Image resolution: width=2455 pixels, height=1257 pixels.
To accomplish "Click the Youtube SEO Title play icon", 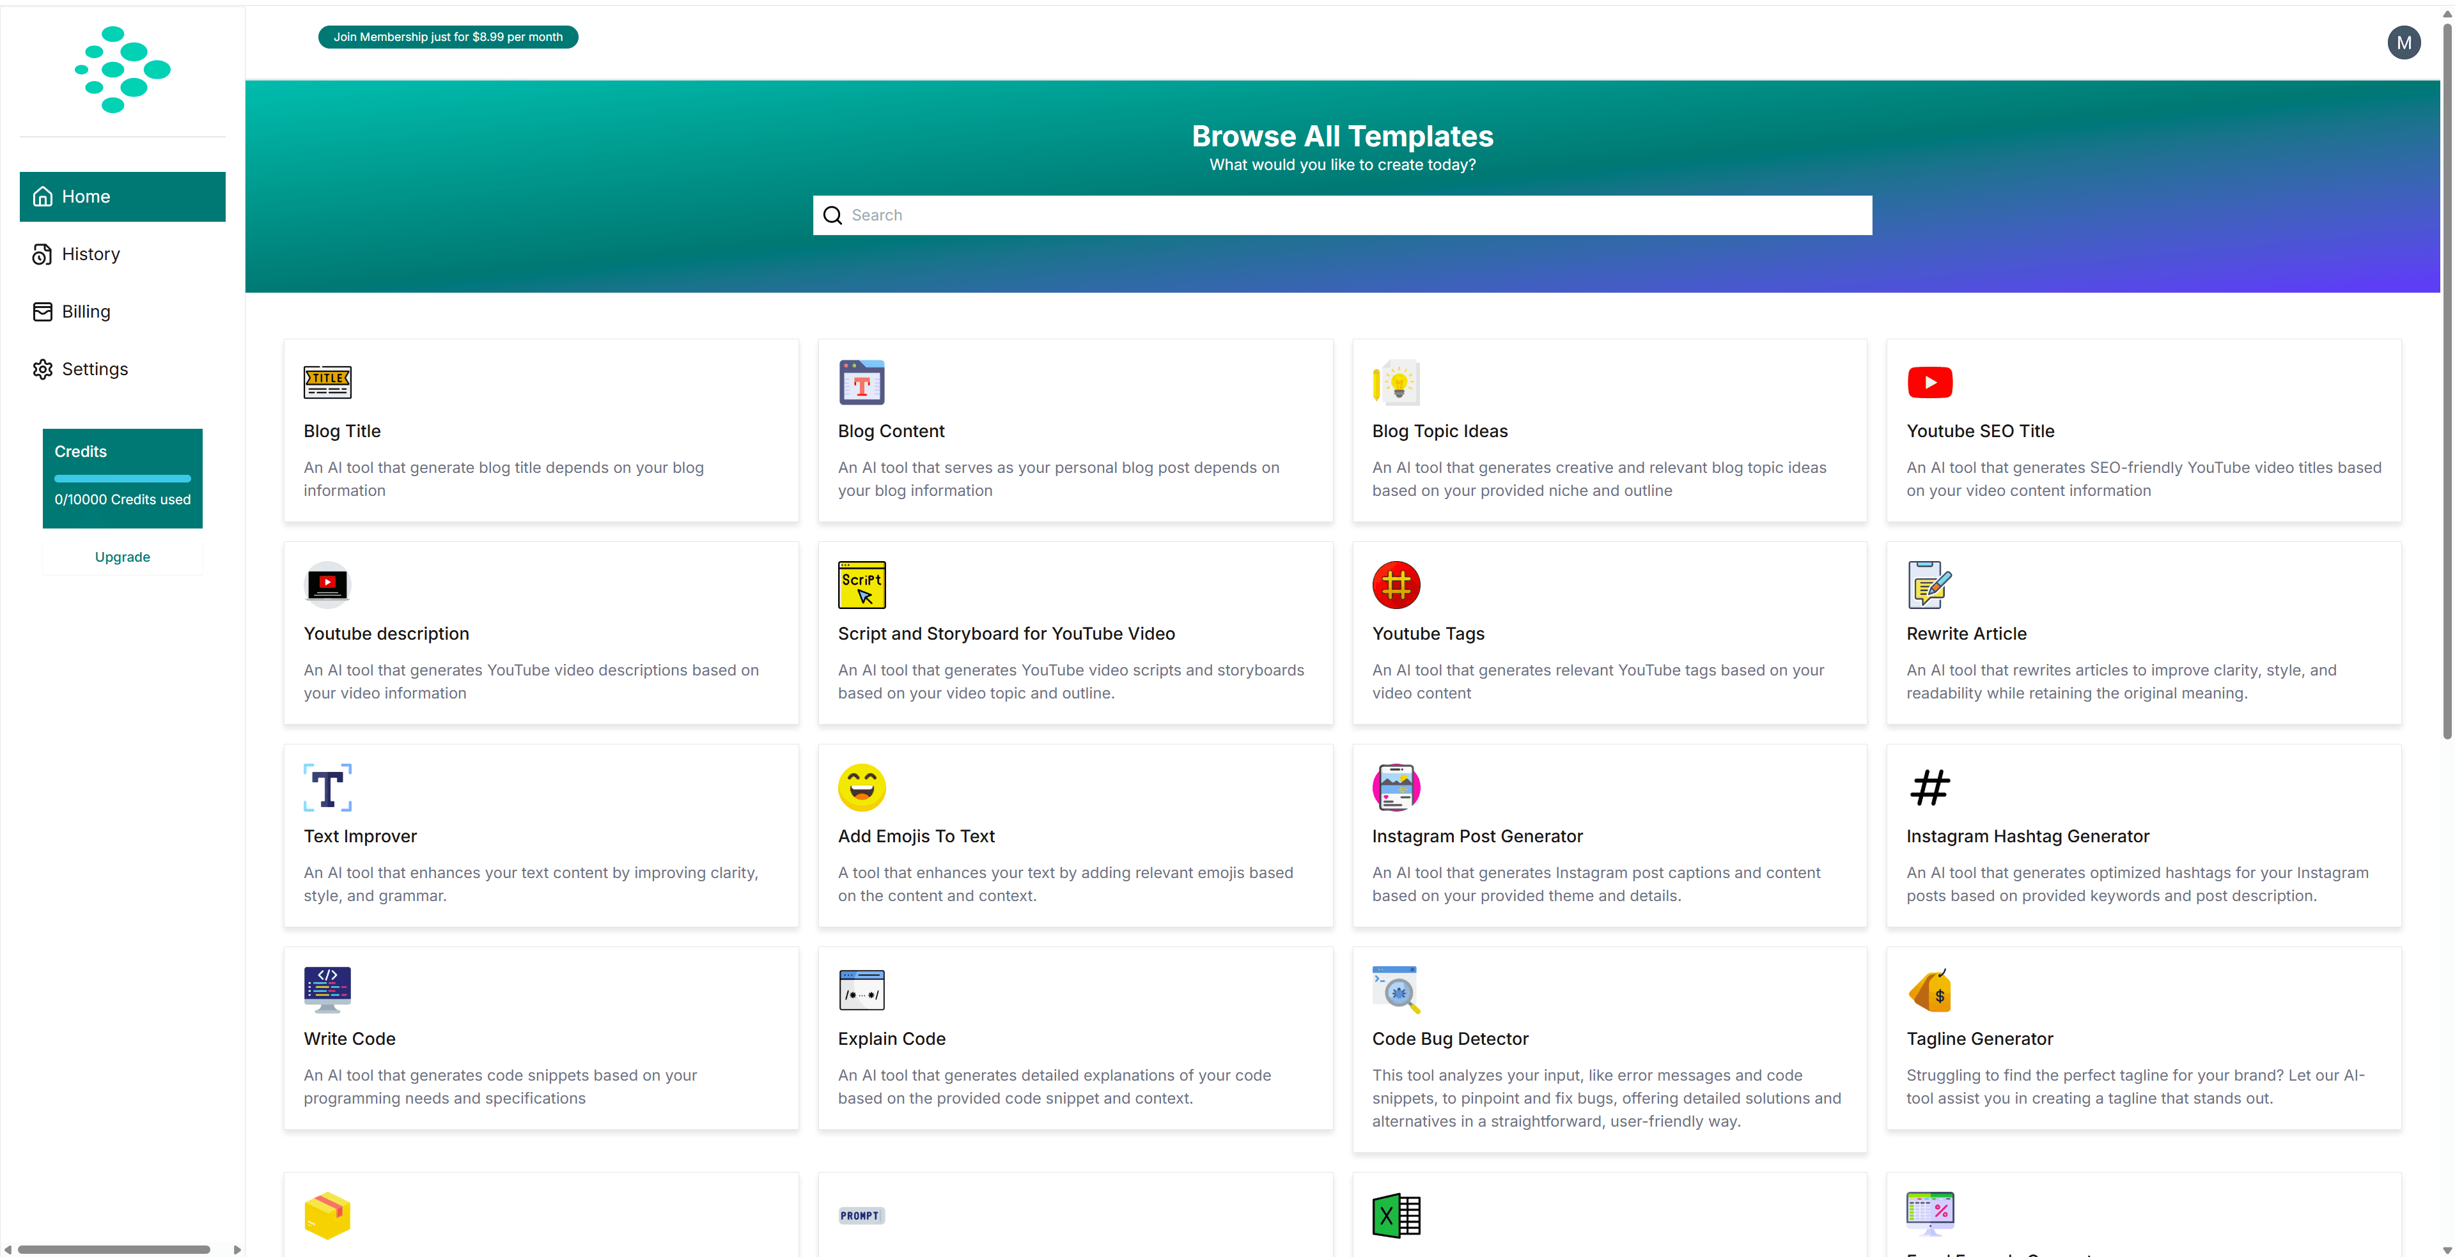I will pyautogui.click(x=1930, y=382).
